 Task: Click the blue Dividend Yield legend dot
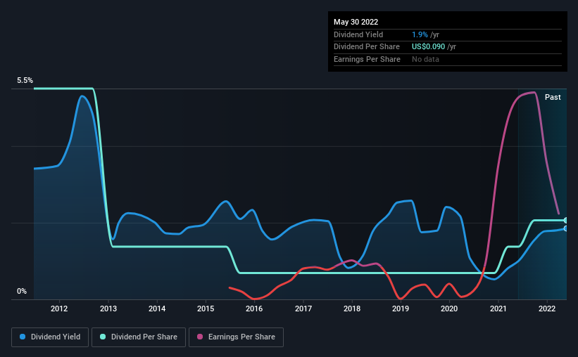[23, 337]
